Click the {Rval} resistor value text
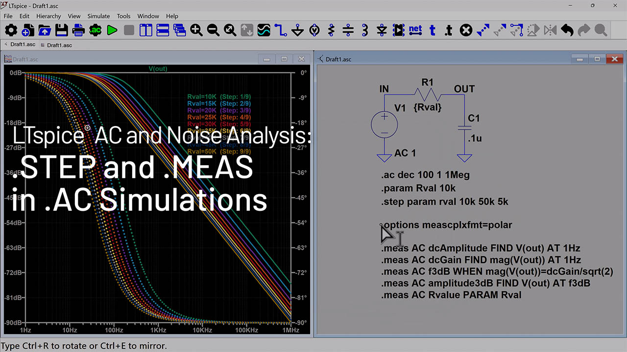627x352 pixels. [428, 107]
